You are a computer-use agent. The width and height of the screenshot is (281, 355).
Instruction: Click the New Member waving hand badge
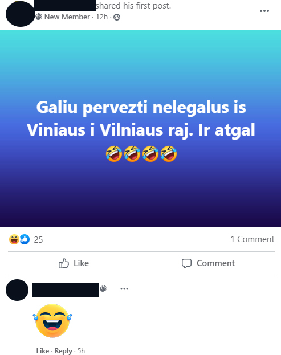coord(39,17)
